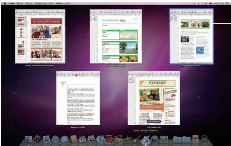Viewport: 231px width, 146px height.
Task: Launch iPhoto from the Dock
Action: tap(118, 139)
